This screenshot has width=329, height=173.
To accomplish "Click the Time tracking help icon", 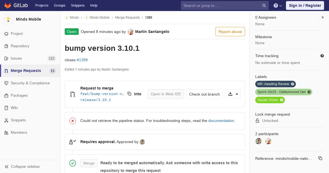I will tap(322, 56).
